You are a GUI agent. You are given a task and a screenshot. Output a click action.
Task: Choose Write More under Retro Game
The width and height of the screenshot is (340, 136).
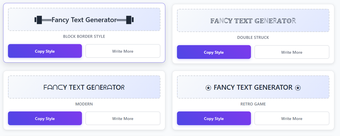pyautogui.click(x=292, y=118)
